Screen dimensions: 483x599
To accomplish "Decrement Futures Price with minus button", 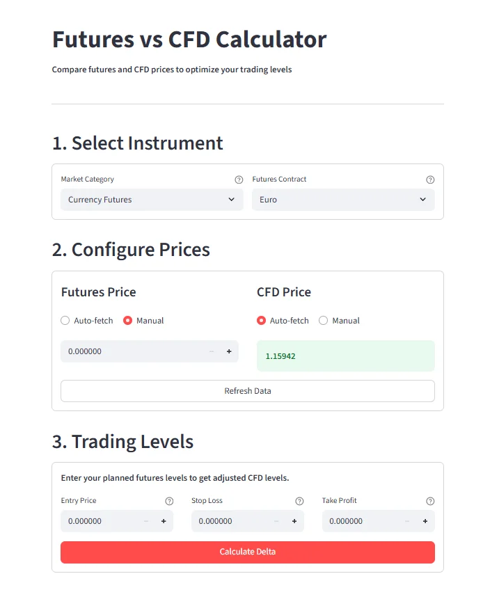I will point(212,351).
